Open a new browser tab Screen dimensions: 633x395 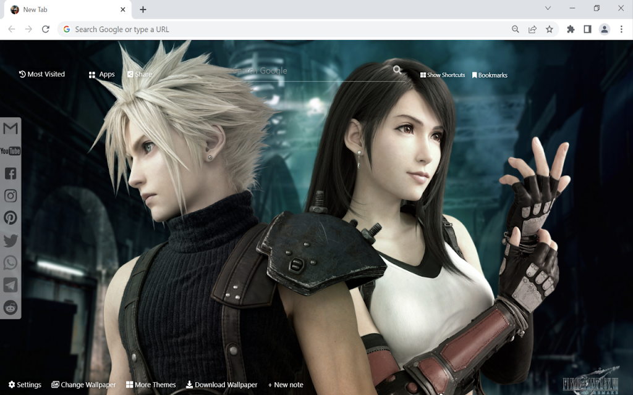[x=143, y=10]
